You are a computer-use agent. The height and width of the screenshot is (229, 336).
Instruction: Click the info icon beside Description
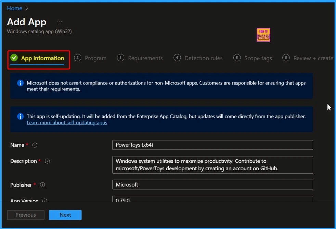tap(48, 161)
